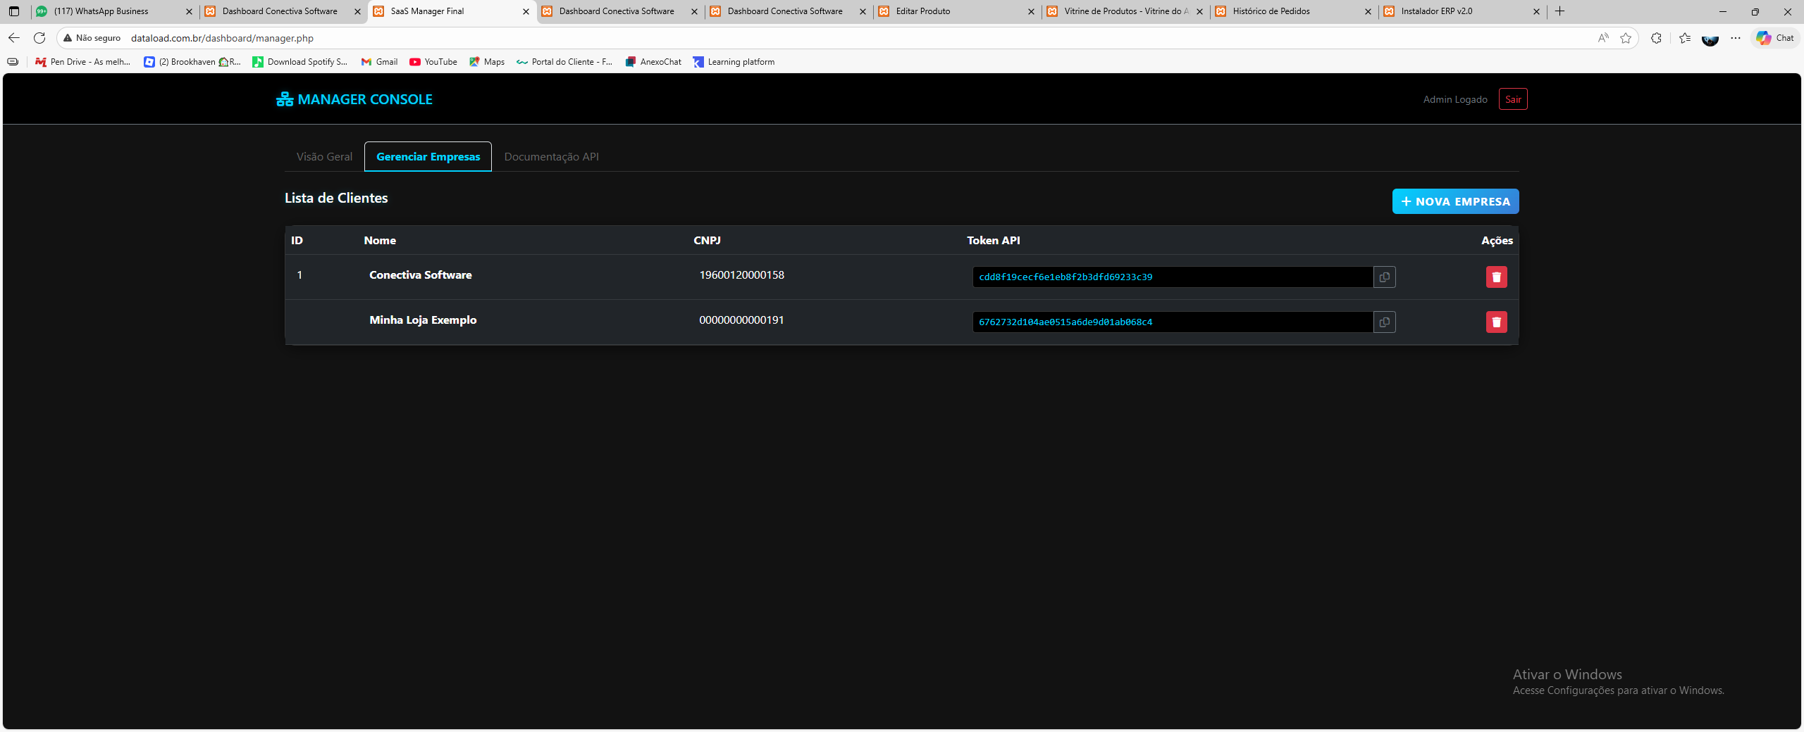Open the Documentação API tab
This screenshot has width=1804, height=732.
click(x=551, y=157)
